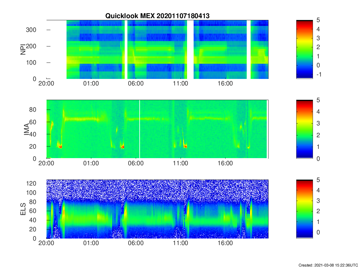Click the "06:00" time label under the IMA plot
Image resolution: width=358 pixels, height=268 pixels.
click(x=136, y=163)
